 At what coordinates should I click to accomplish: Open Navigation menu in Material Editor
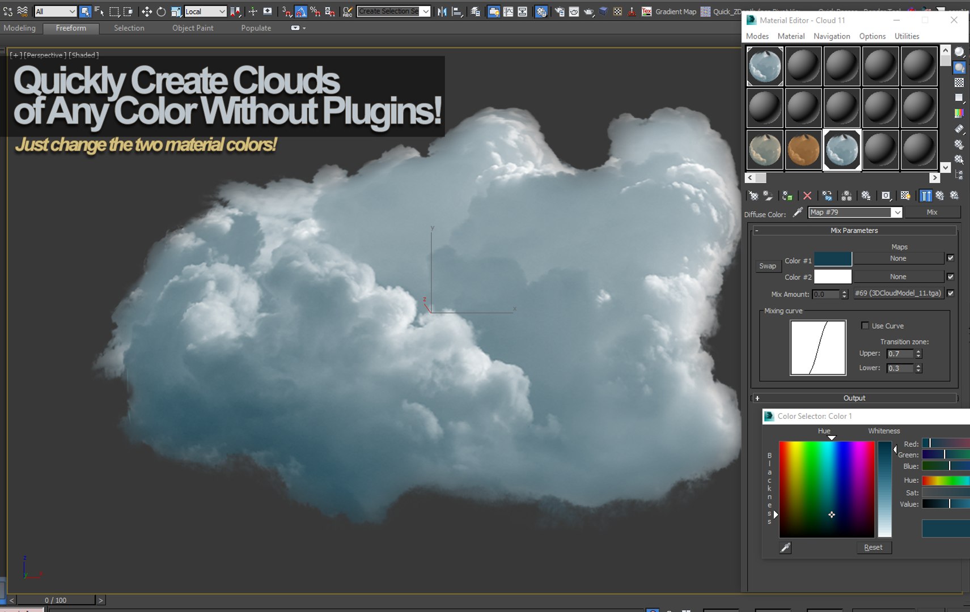[x=832, y=36]
